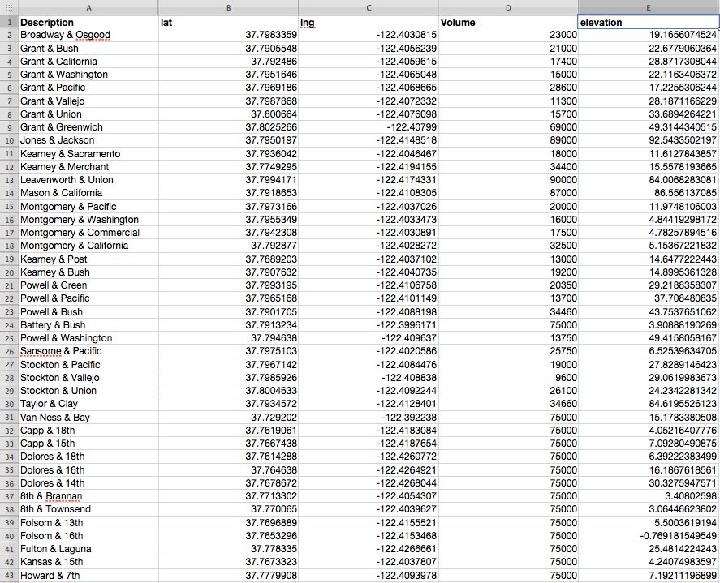Click Volume value 89000

tap(508, 140)
